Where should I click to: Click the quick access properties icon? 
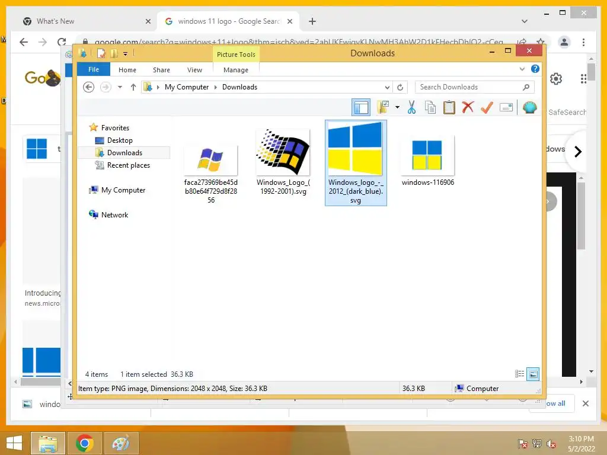[101, 53]
